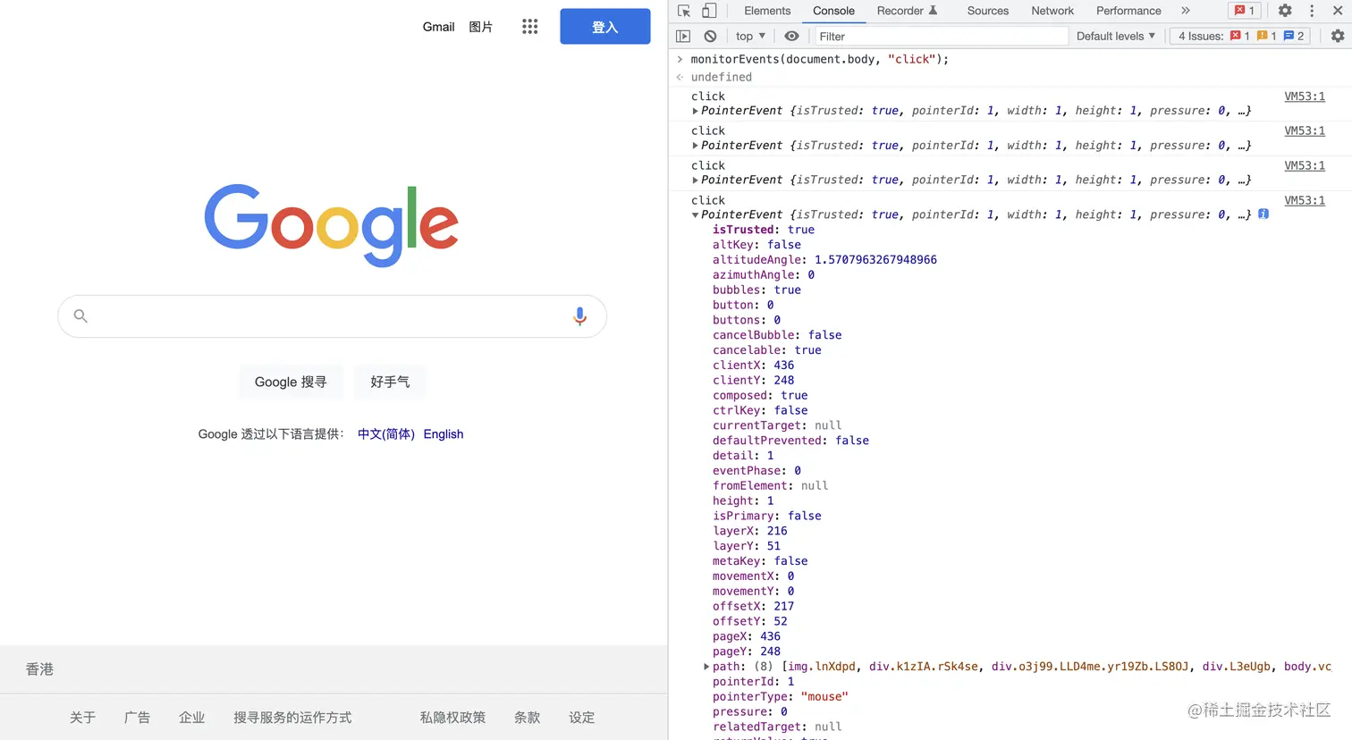Select the altitudeAngle property row
This screenshot has width=1352, height=740.
(824, 260)
